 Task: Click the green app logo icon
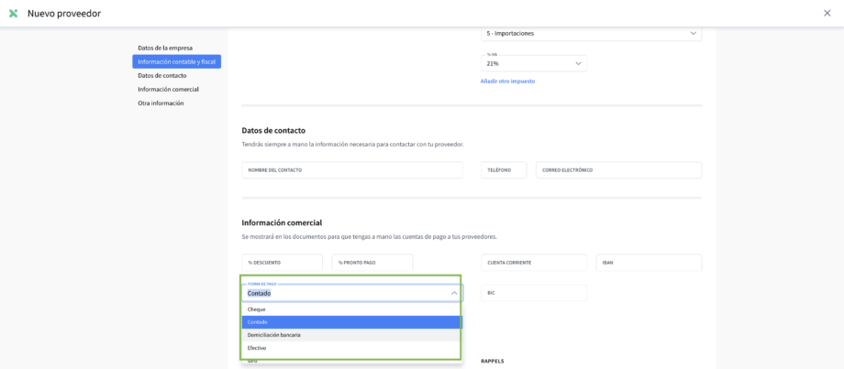tap(14, 14)
